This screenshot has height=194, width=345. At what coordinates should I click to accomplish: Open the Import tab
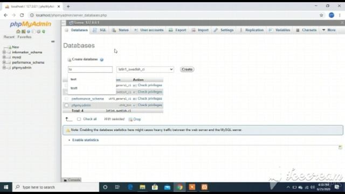[200, 30]
